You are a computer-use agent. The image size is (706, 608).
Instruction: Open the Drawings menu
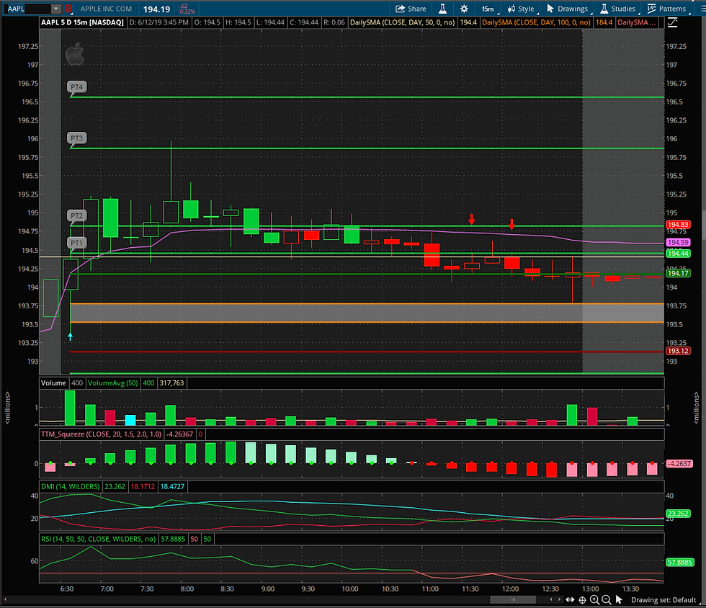[x=568, y=9]
